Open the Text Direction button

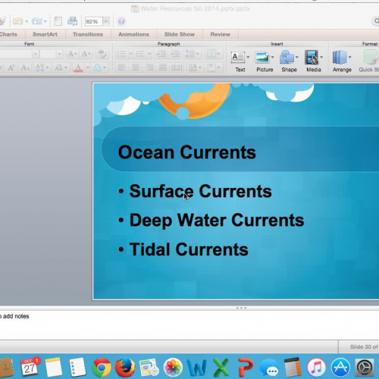(x=194, y=67)
